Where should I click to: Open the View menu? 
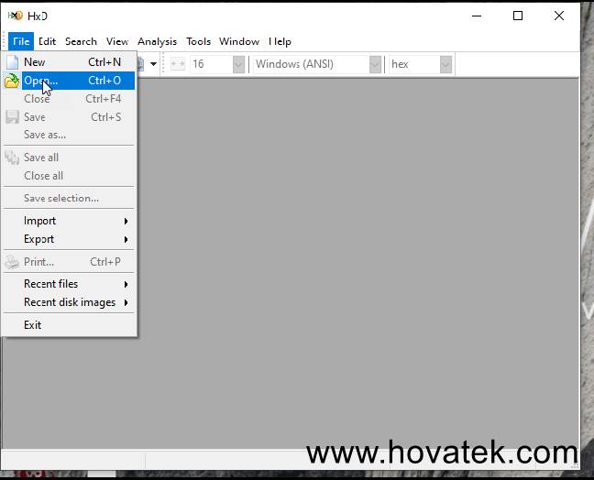tap(117, 41)
